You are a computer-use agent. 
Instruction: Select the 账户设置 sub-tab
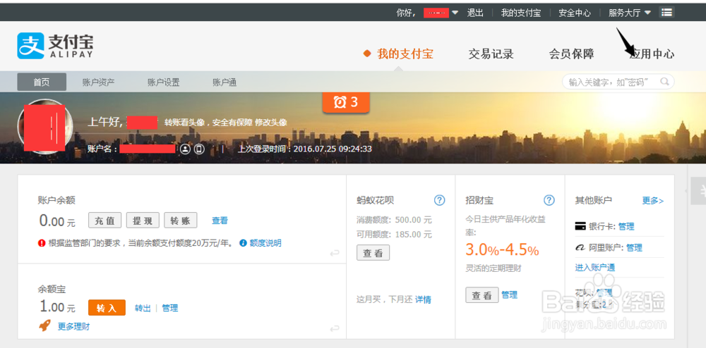[164, 82]
